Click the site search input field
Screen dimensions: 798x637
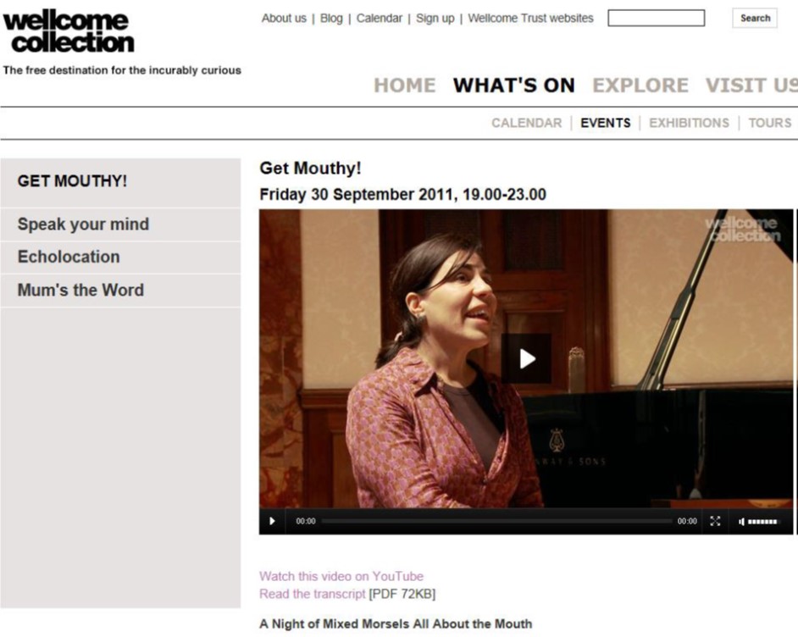point(656,19)
